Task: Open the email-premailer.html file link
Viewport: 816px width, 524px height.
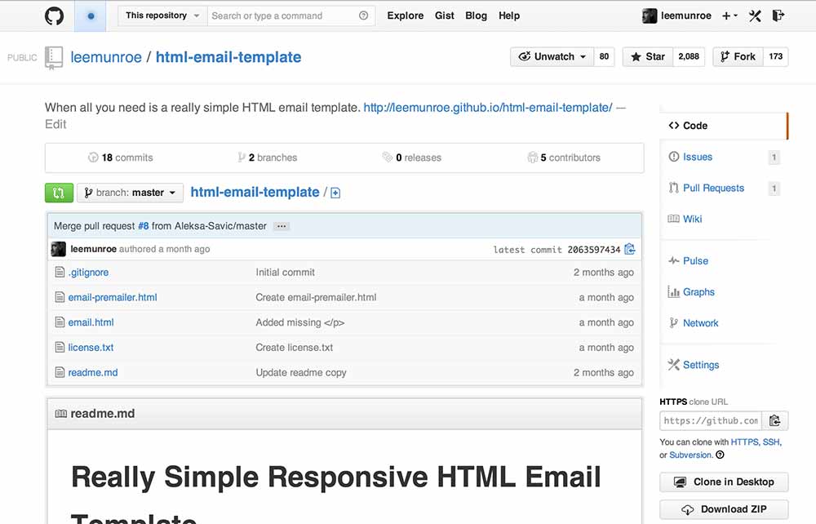Action: [x=113, y=297]
